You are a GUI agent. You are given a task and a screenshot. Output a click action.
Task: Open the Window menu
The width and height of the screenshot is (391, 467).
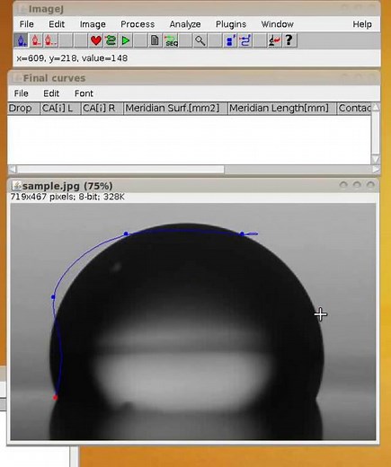click(x=277, y=24)
